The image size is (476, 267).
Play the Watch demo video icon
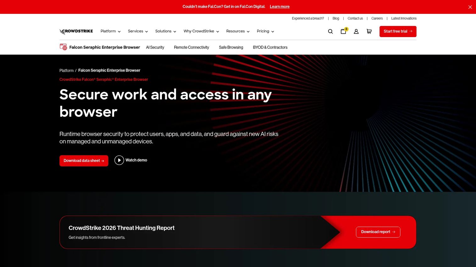pos(119,160)
